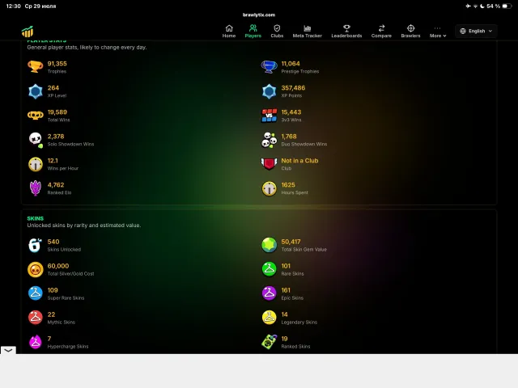
Task: Open the English language selector
Action: (476, 31)
